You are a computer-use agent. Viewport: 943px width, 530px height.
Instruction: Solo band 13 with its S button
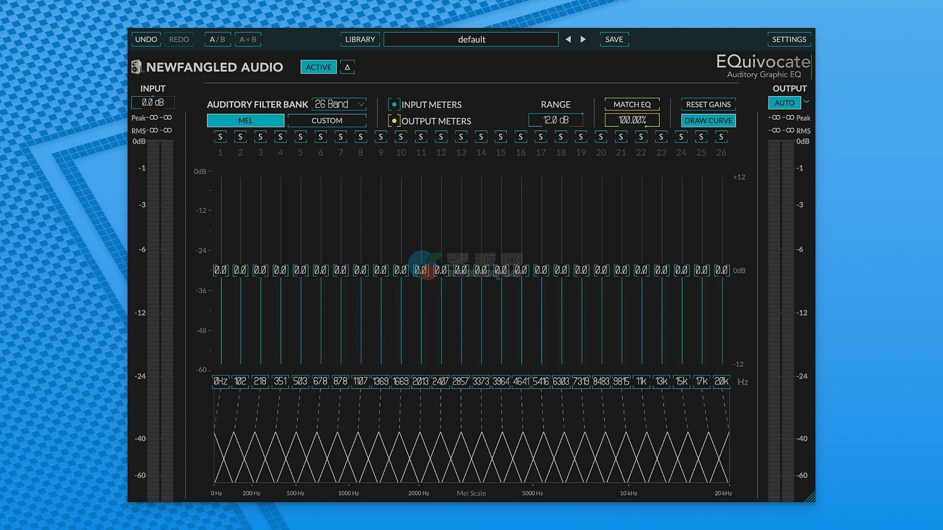[x=461, y=137]
